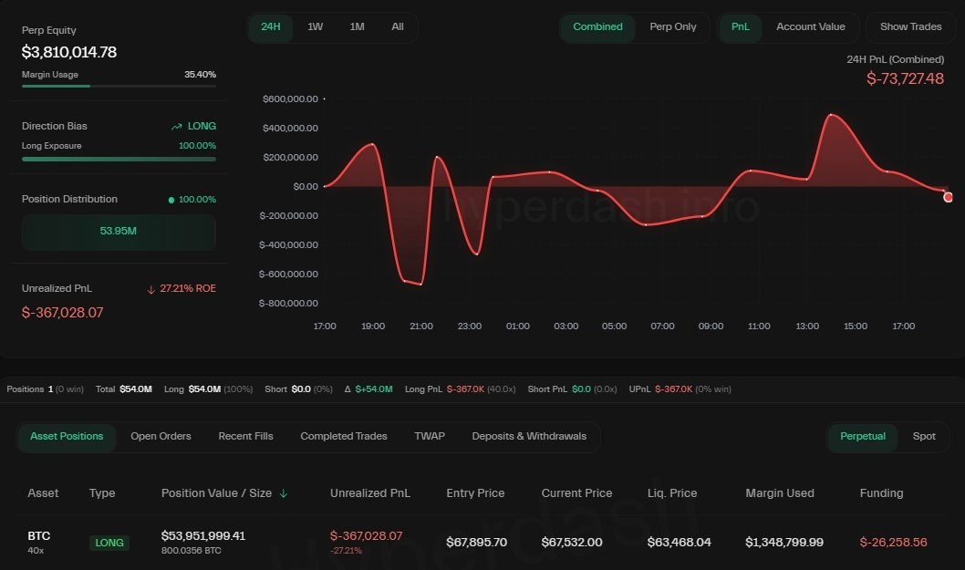Click the LONG trend arrow icon
The image size is (965, 570).
177,126
